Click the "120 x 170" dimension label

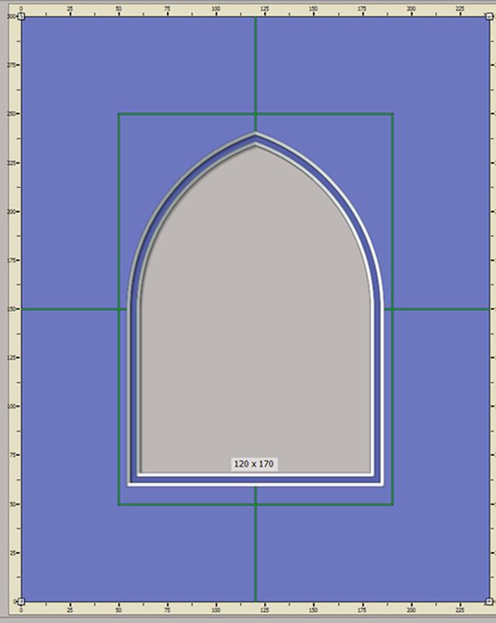[254, 463]
